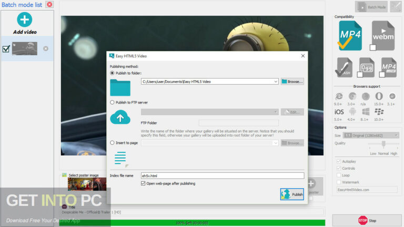Click the FTP Folder input field

point(239,123)
